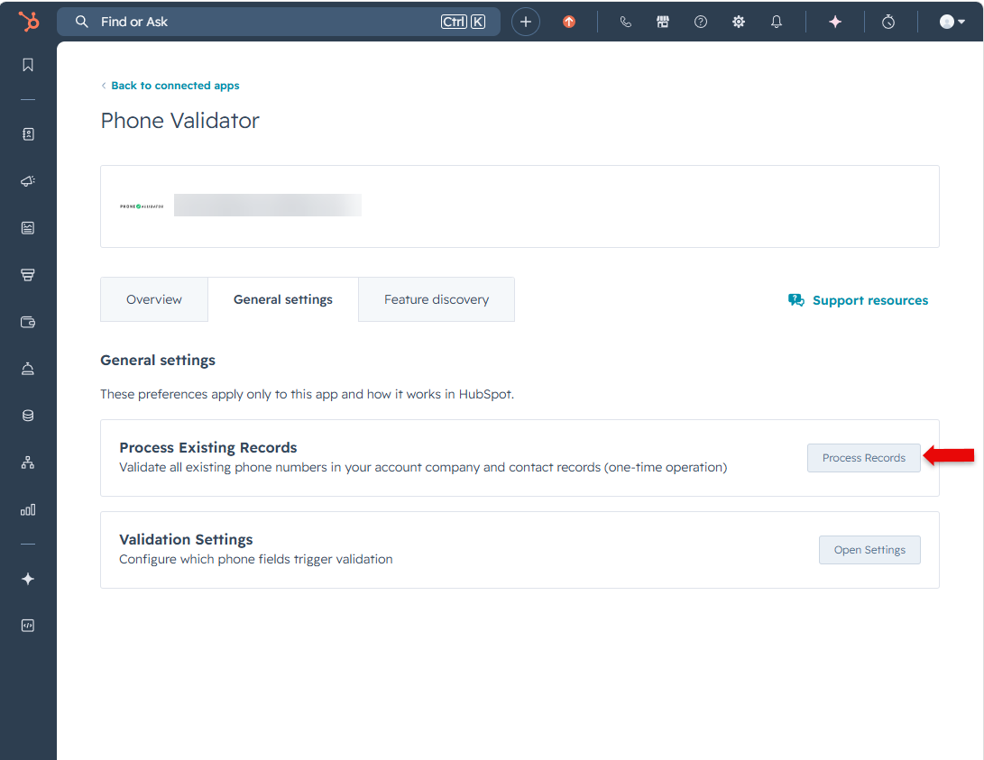
Task: Click the Support resources chat icon
Action: (x=795, y=300)
